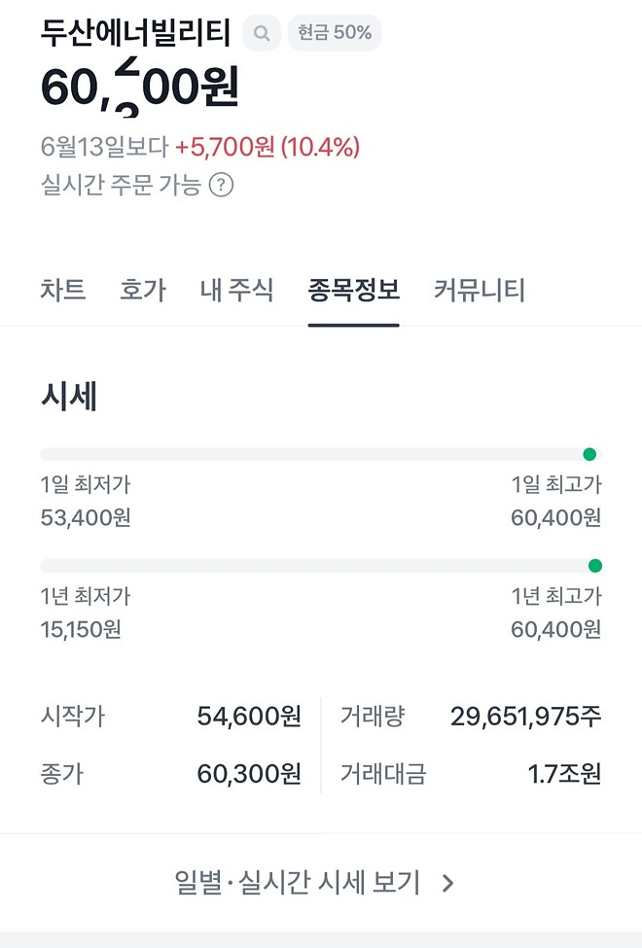Switch to the 커뮤니티 tab
The image size is (642, 948).
(478, 290)
